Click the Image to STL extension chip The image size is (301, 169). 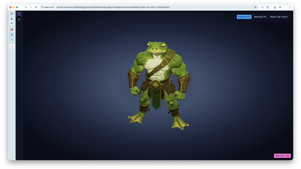pos(48,7)
